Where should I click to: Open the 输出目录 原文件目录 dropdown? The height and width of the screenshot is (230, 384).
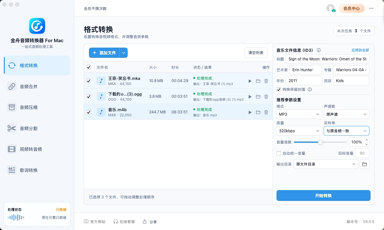click(326, 164)
